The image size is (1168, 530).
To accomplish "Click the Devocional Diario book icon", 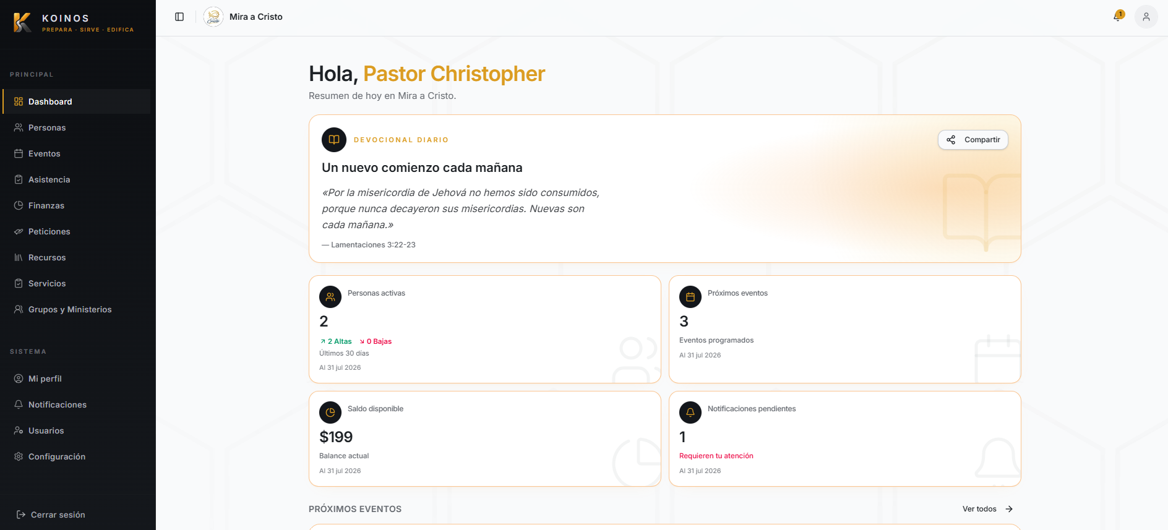I will (334, 140).
